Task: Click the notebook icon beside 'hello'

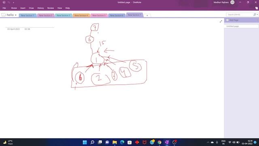Action: [x=4, y=15]
